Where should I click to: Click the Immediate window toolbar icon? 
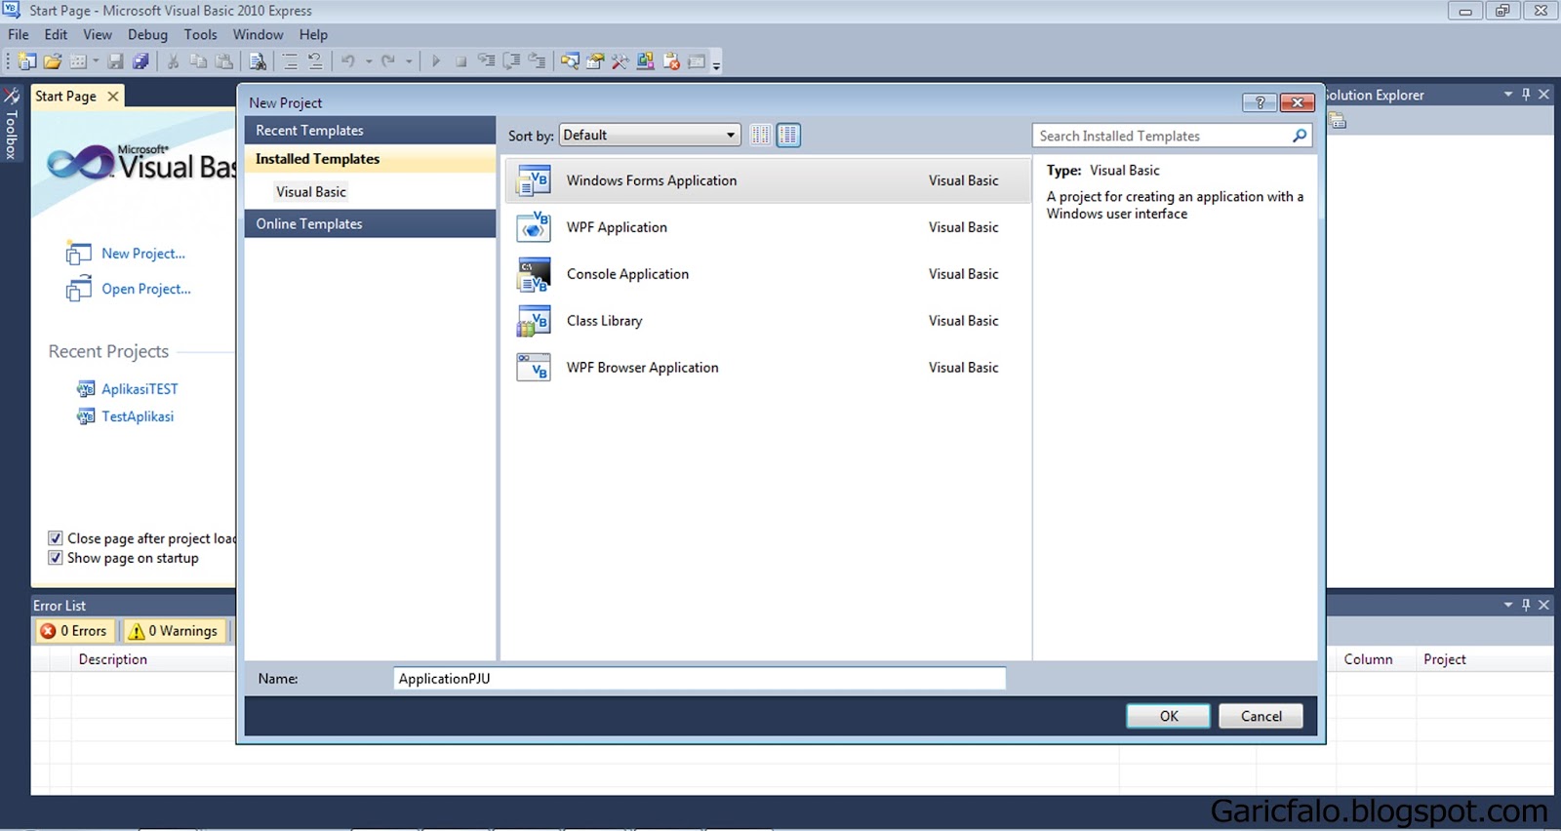coord(697,61)
